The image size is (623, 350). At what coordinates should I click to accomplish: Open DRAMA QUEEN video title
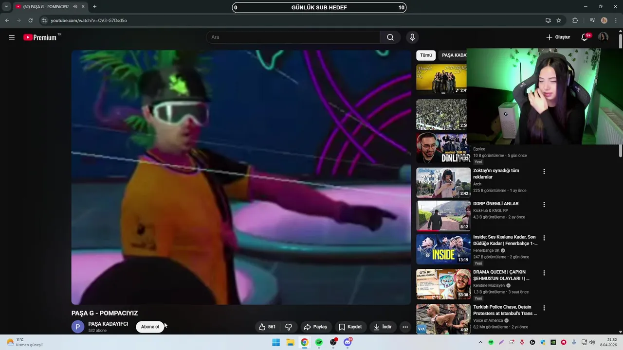point(501,275)
